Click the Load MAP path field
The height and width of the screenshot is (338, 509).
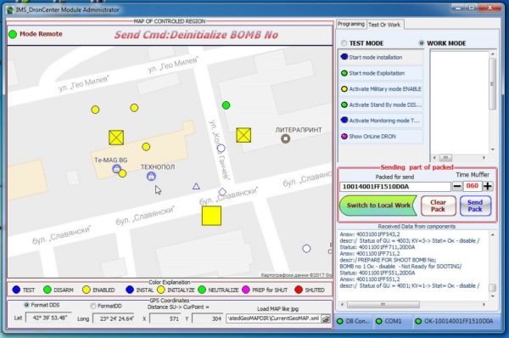(273, 318)
